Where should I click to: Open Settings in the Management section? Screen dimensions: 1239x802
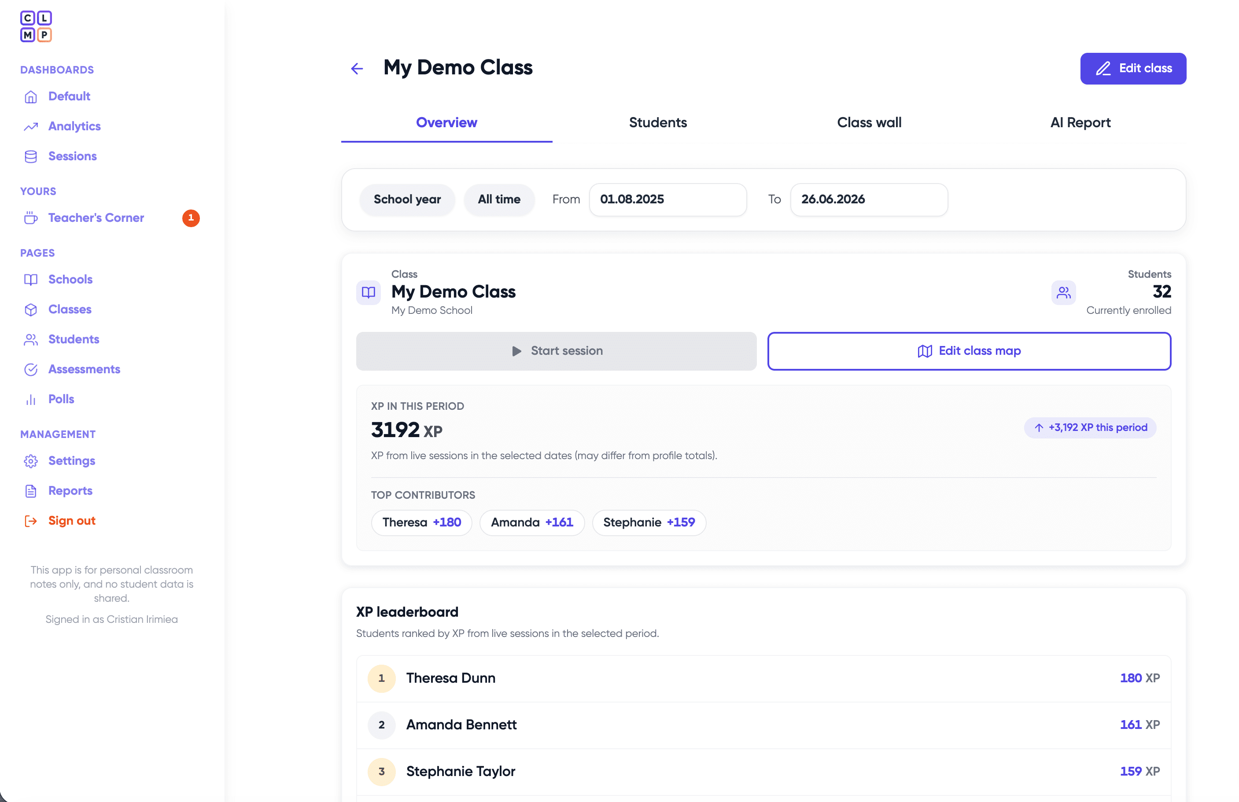(72, 461)
